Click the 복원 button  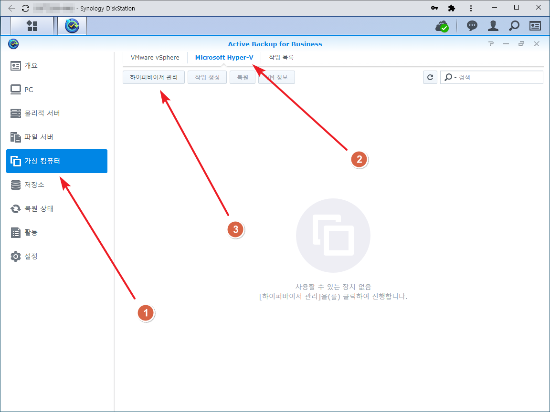tap(243, 77)
